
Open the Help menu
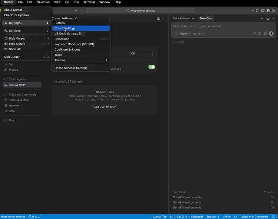118,2
